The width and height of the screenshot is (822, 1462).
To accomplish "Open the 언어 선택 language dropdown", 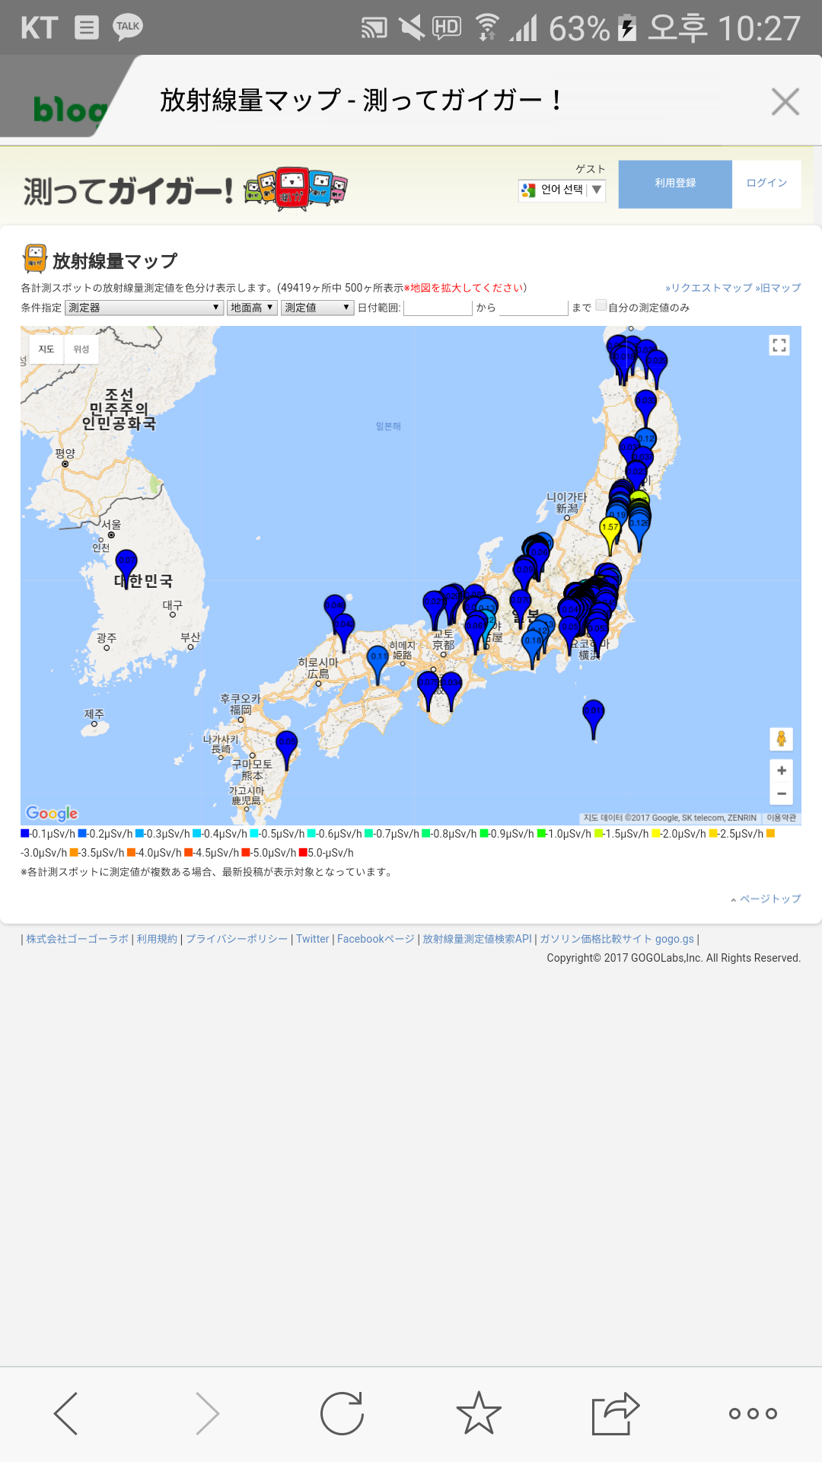I will coord(562,190).
